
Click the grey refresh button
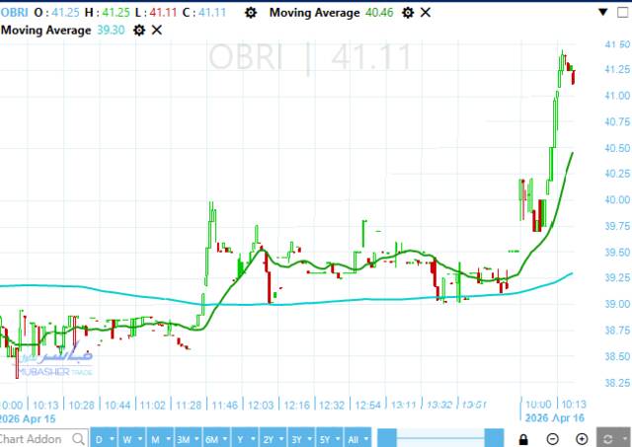[613, 438]
